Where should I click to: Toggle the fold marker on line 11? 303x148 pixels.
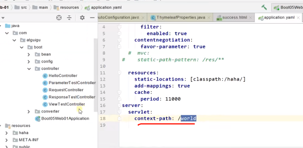(x=119, y=73)
